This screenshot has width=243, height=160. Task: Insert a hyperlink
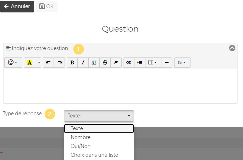[x=129, y=62]
